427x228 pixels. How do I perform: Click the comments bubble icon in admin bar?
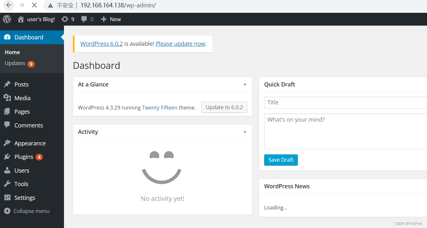point(84,19)
